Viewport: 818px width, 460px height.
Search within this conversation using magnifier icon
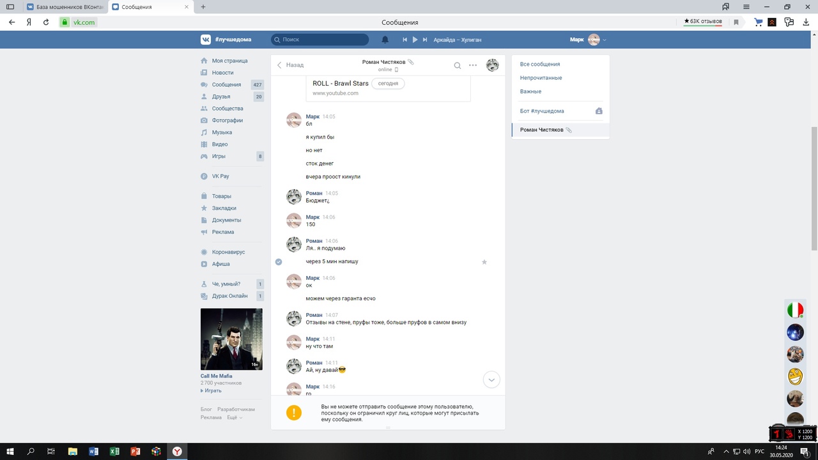(458, 65)
